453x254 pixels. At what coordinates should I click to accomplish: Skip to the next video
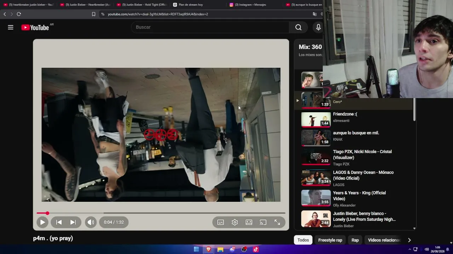(x=73, y=222)
